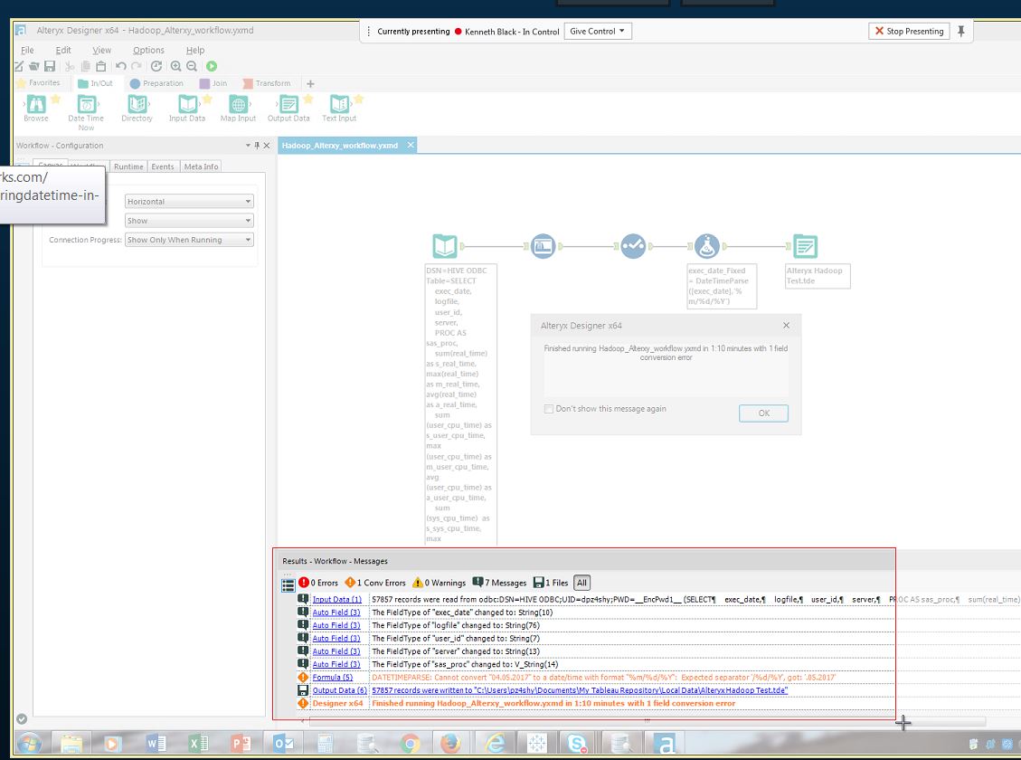1021x760 pixels.
Task: Open Chrome from the taskbar
Action: click(410, 743)
